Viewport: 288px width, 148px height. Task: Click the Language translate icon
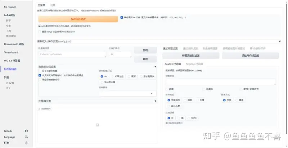pos(26,137)
